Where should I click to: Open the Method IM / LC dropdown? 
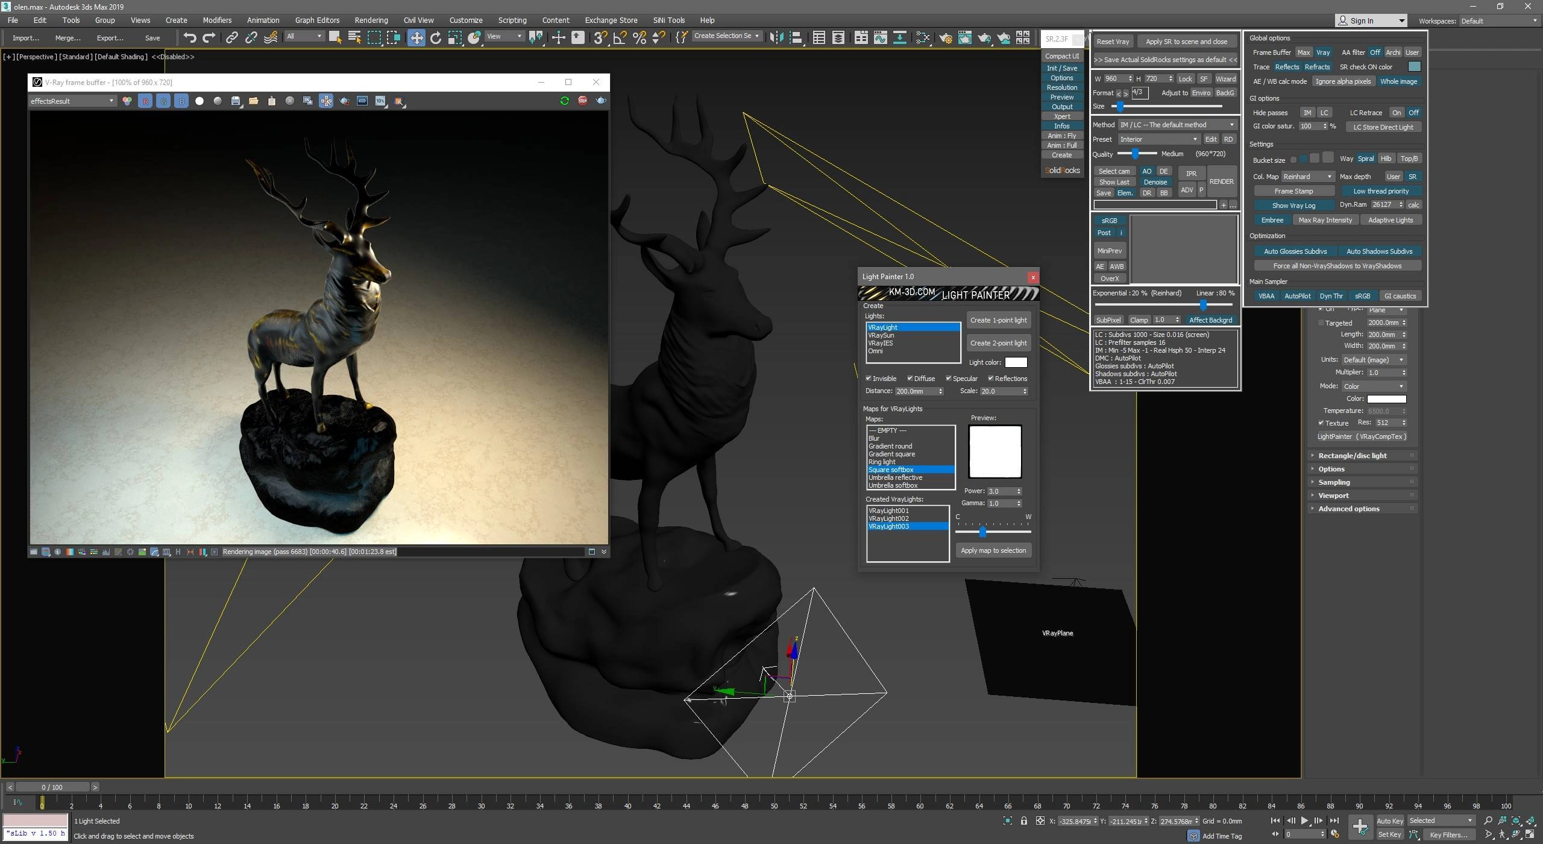pyautogui.click(x=1177, y=125)
